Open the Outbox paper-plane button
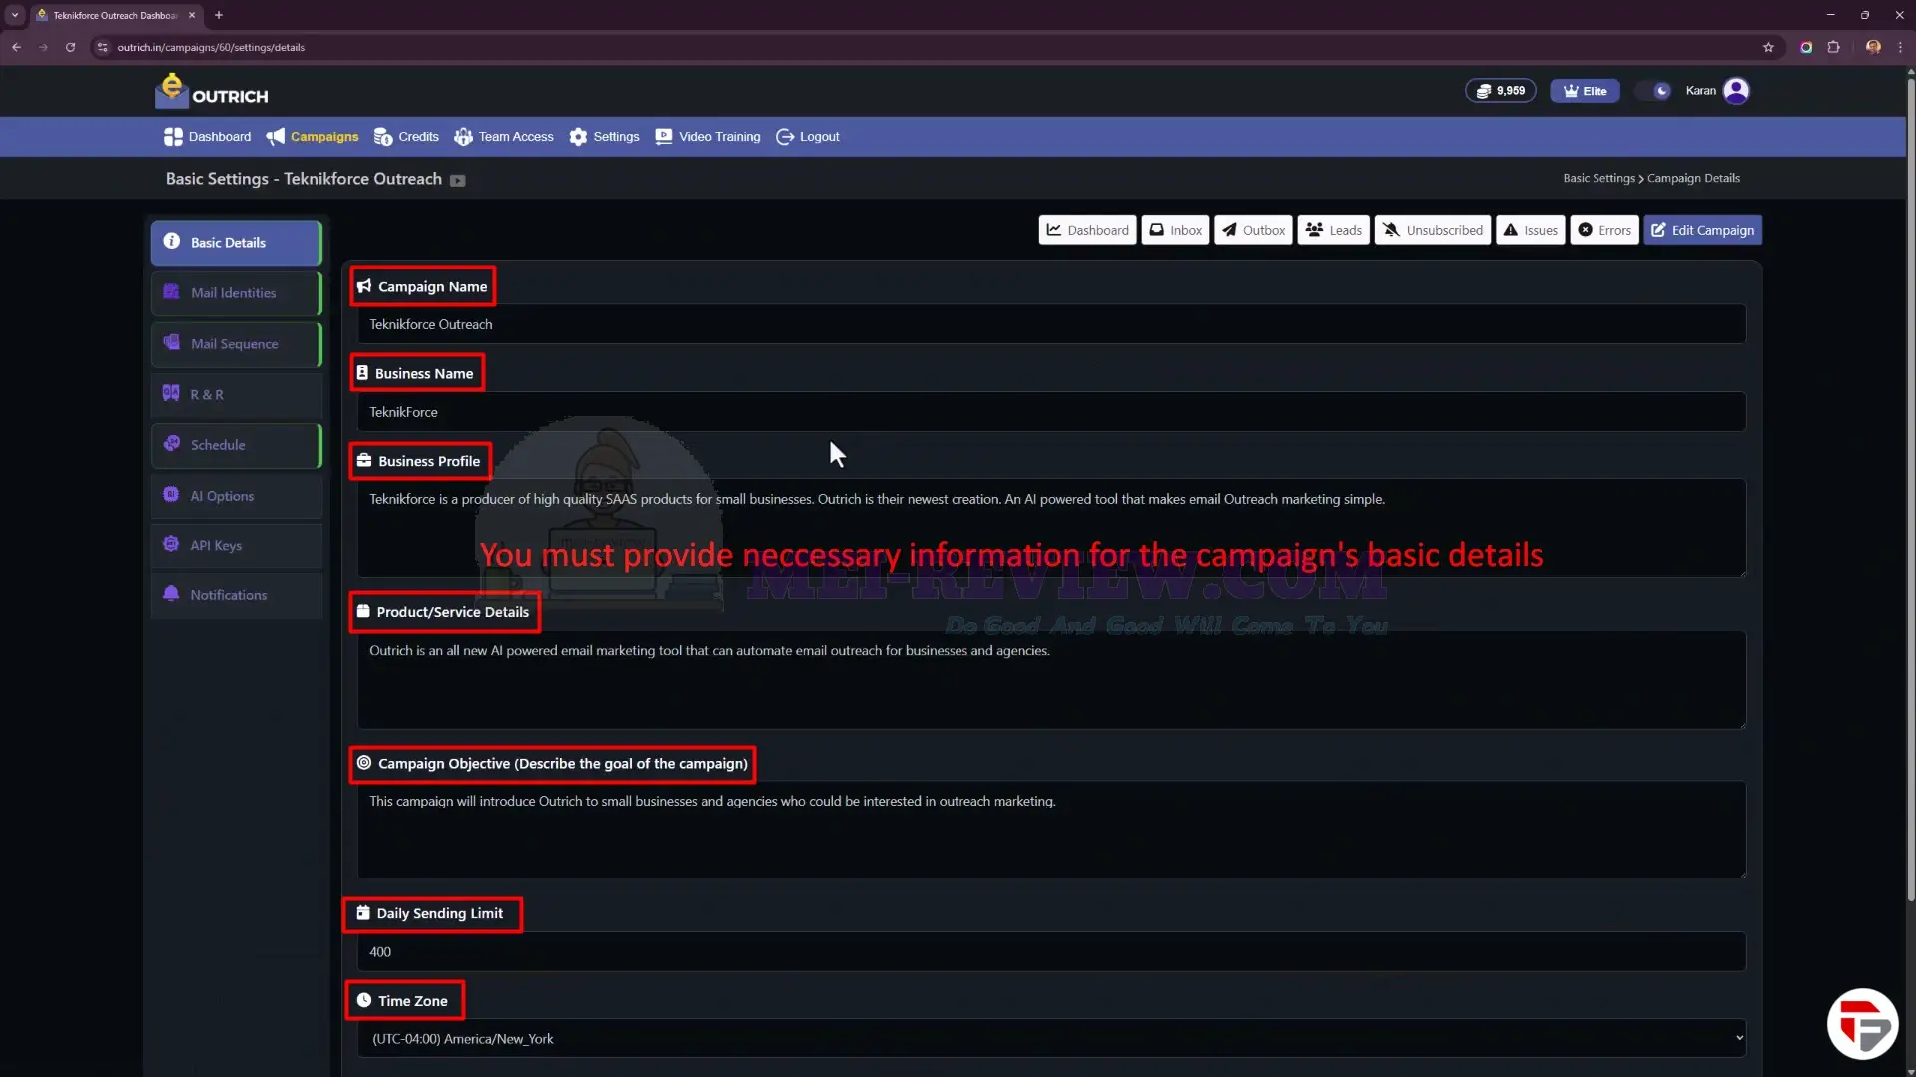Screen dimensions: 1916x1077 tap(1253, 230)
